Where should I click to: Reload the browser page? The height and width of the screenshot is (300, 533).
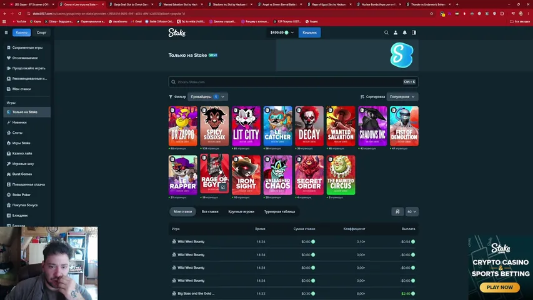tap(20, 14)
